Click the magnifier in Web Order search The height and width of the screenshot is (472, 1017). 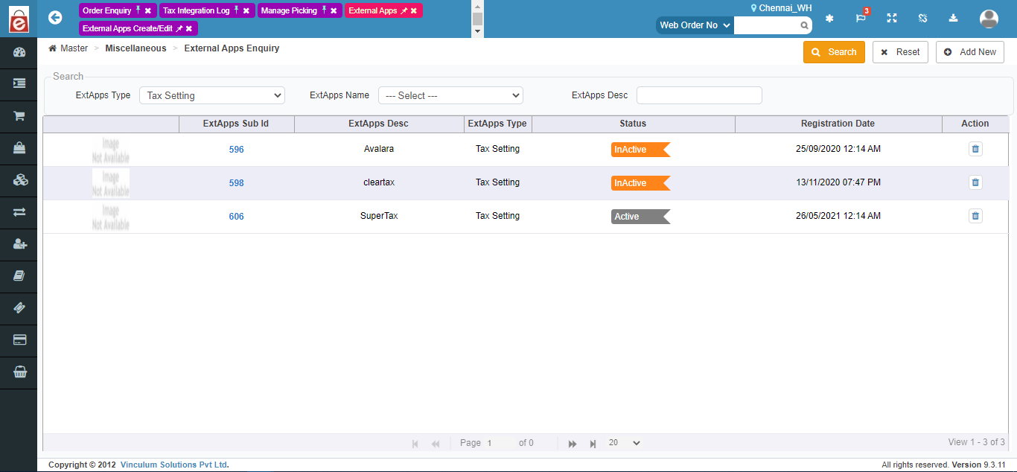(804, 25)
